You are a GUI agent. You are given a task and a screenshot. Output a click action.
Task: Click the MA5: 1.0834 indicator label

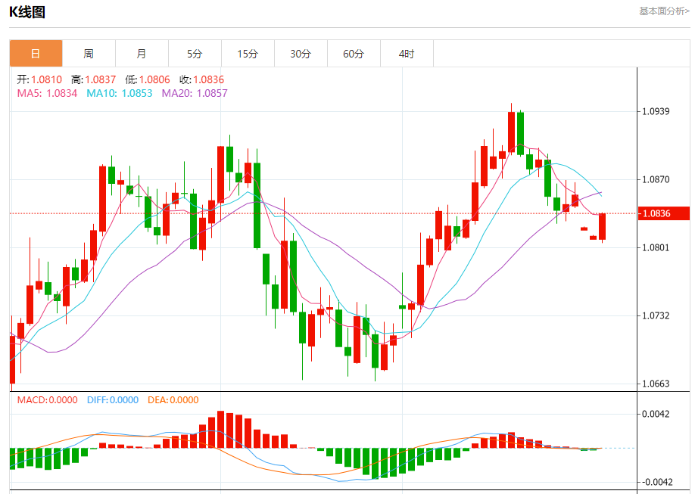tap(47, 94)
